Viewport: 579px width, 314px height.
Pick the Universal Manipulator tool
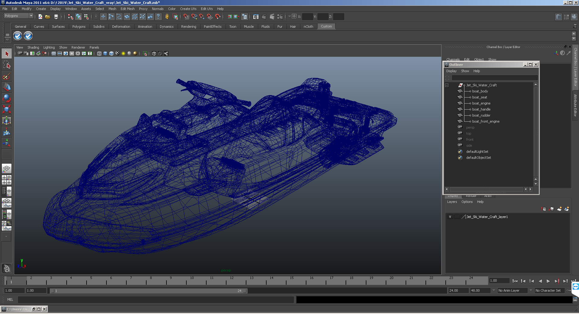pos(7,120)
